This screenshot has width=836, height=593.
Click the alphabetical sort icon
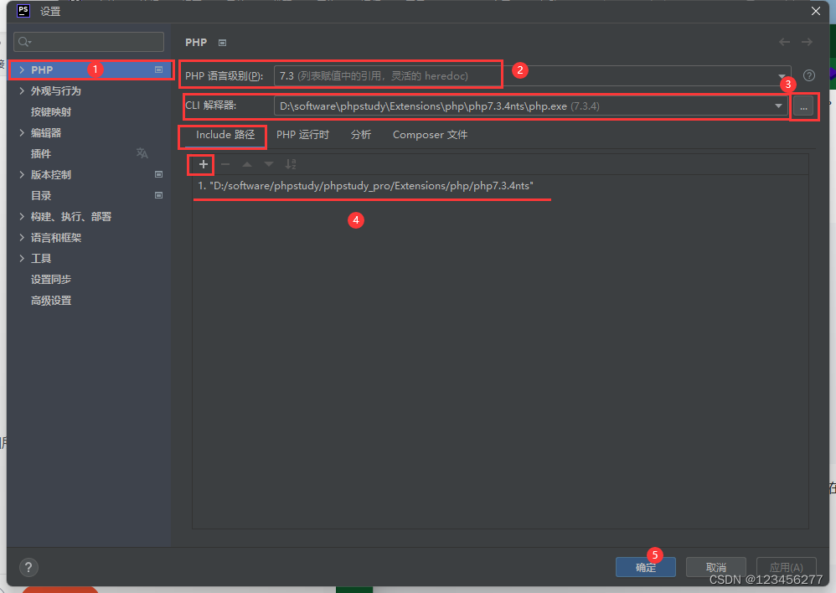click(x=290, y=164)
